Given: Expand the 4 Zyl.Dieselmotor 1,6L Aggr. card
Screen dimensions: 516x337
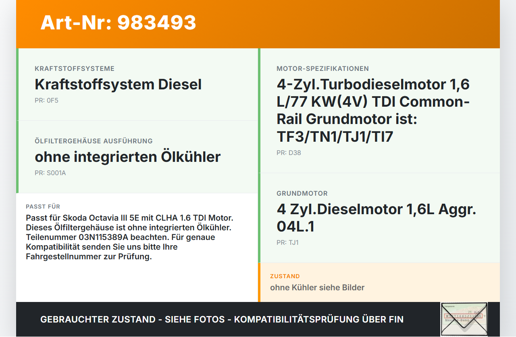Looking at the screenshot, I should [x=376, y=218].
